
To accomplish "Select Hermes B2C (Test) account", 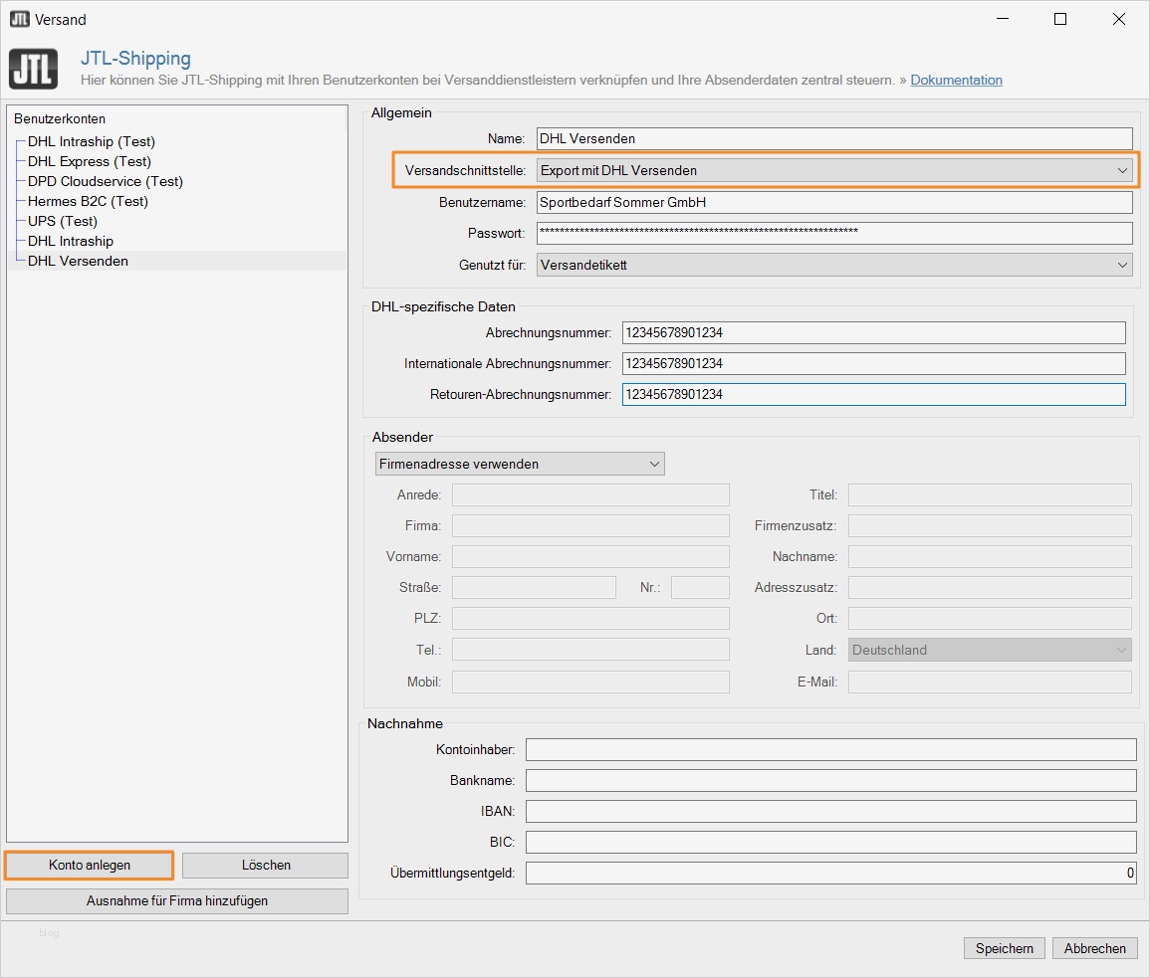I will (88, 201).
